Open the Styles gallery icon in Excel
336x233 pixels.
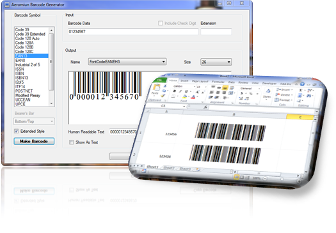(x=268, y=91)
